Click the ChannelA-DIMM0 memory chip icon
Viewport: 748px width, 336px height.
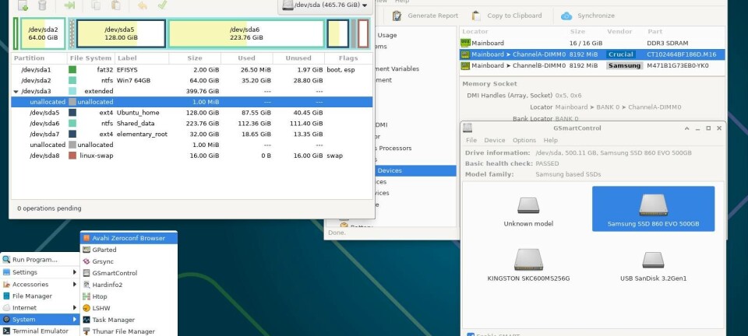(465, 54)
